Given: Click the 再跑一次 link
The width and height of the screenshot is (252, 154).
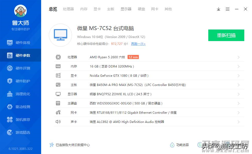Looking at the screenshot, I should point(138,44).
